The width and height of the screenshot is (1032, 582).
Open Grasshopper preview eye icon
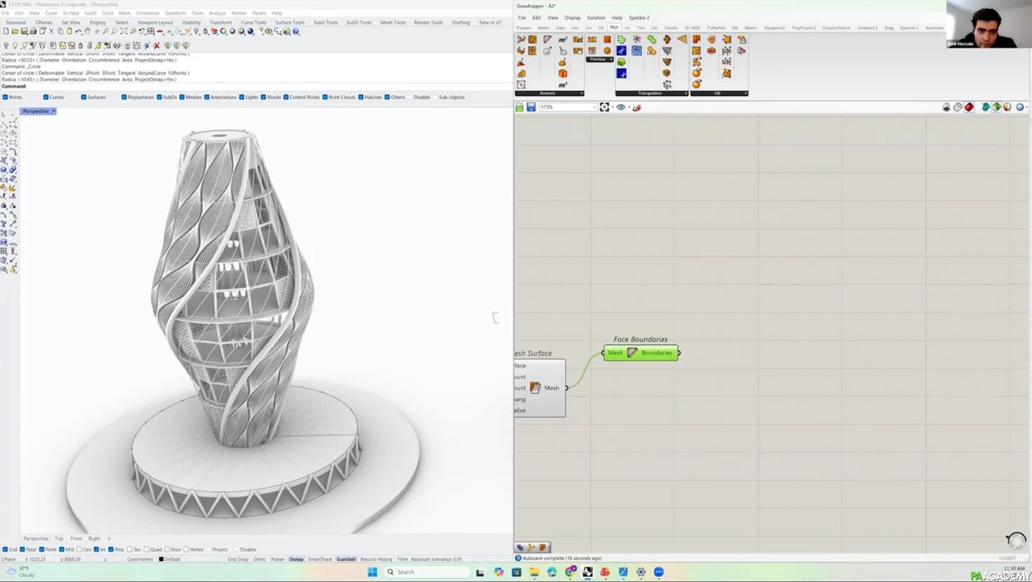click(621, 107)
